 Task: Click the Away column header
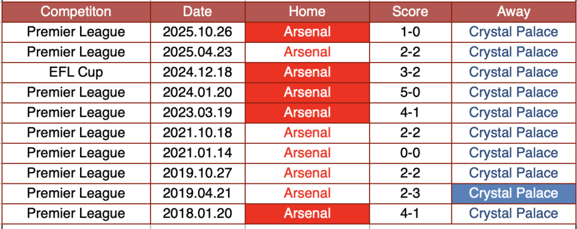click(513, 11)
